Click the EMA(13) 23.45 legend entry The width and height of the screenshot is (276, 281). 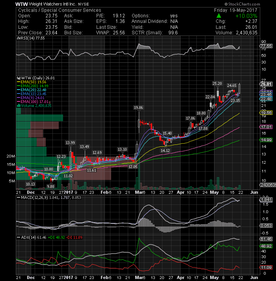pyautogui.click(x=32, y=94)
